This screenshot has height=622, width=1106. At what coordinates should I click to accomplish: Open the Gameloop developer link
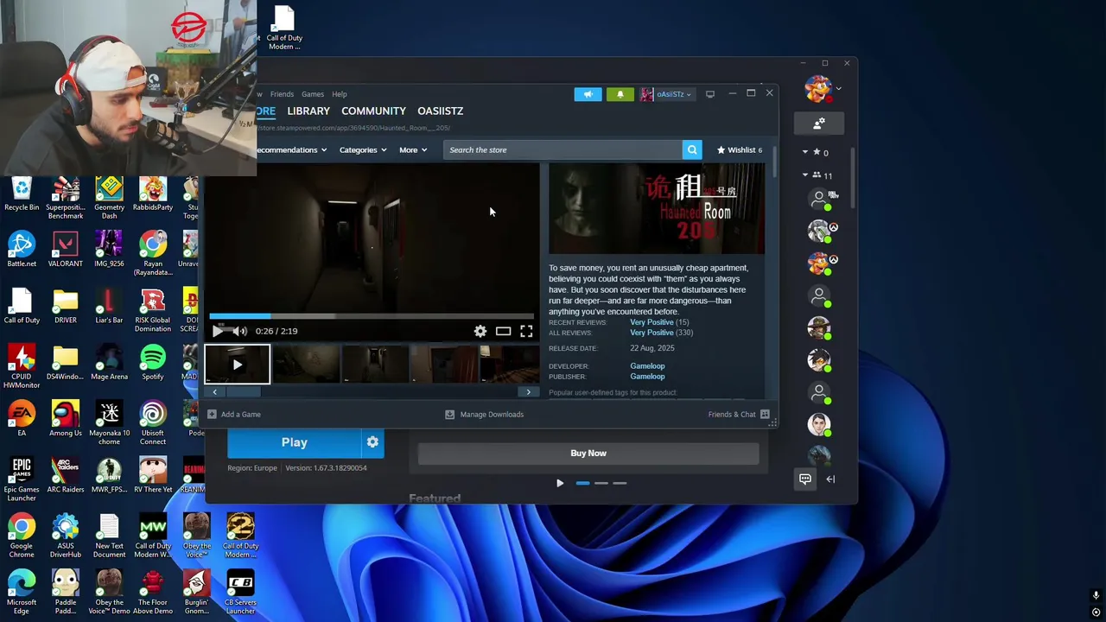[x=647, y=366]
